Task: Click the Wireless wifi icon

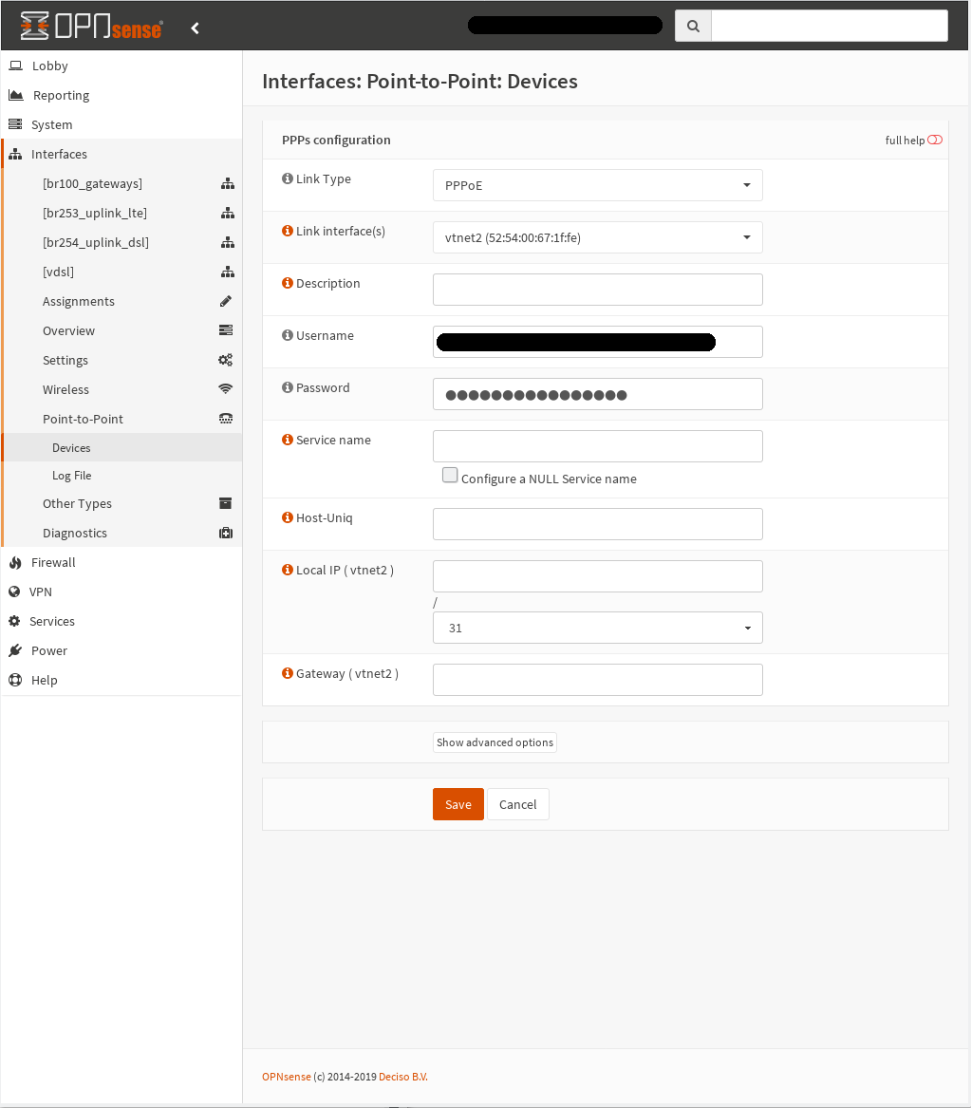Action: click(x=225, y=388)
